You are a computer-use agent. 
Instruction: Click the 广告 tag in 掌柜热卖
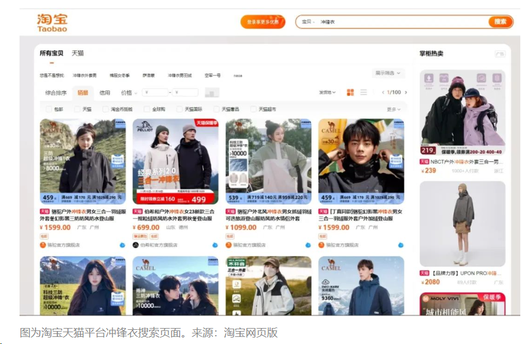click(x=500, y=54)
